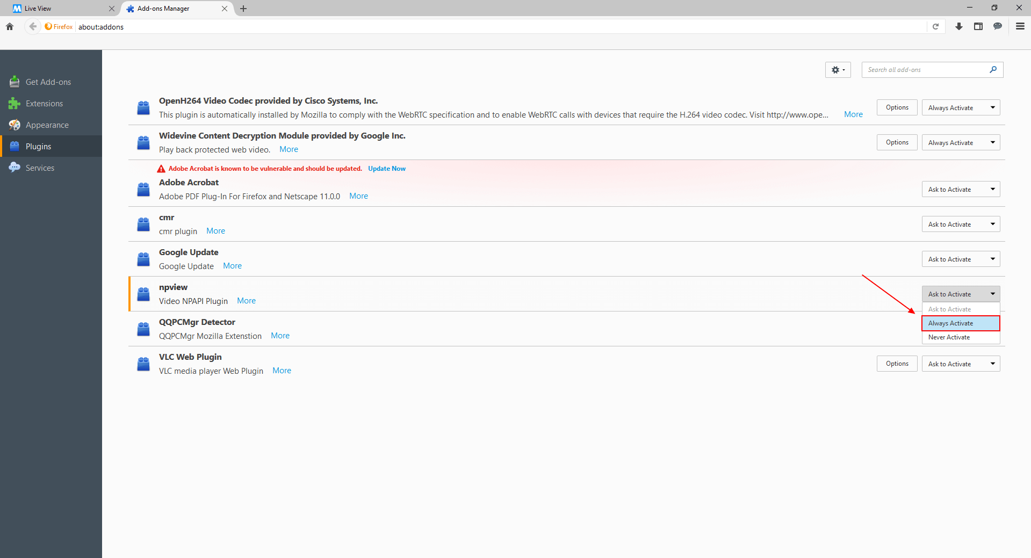Open cmr Ask to Activate dropdown
This screenshot has height=558, width=1031.
coord(961,224)
